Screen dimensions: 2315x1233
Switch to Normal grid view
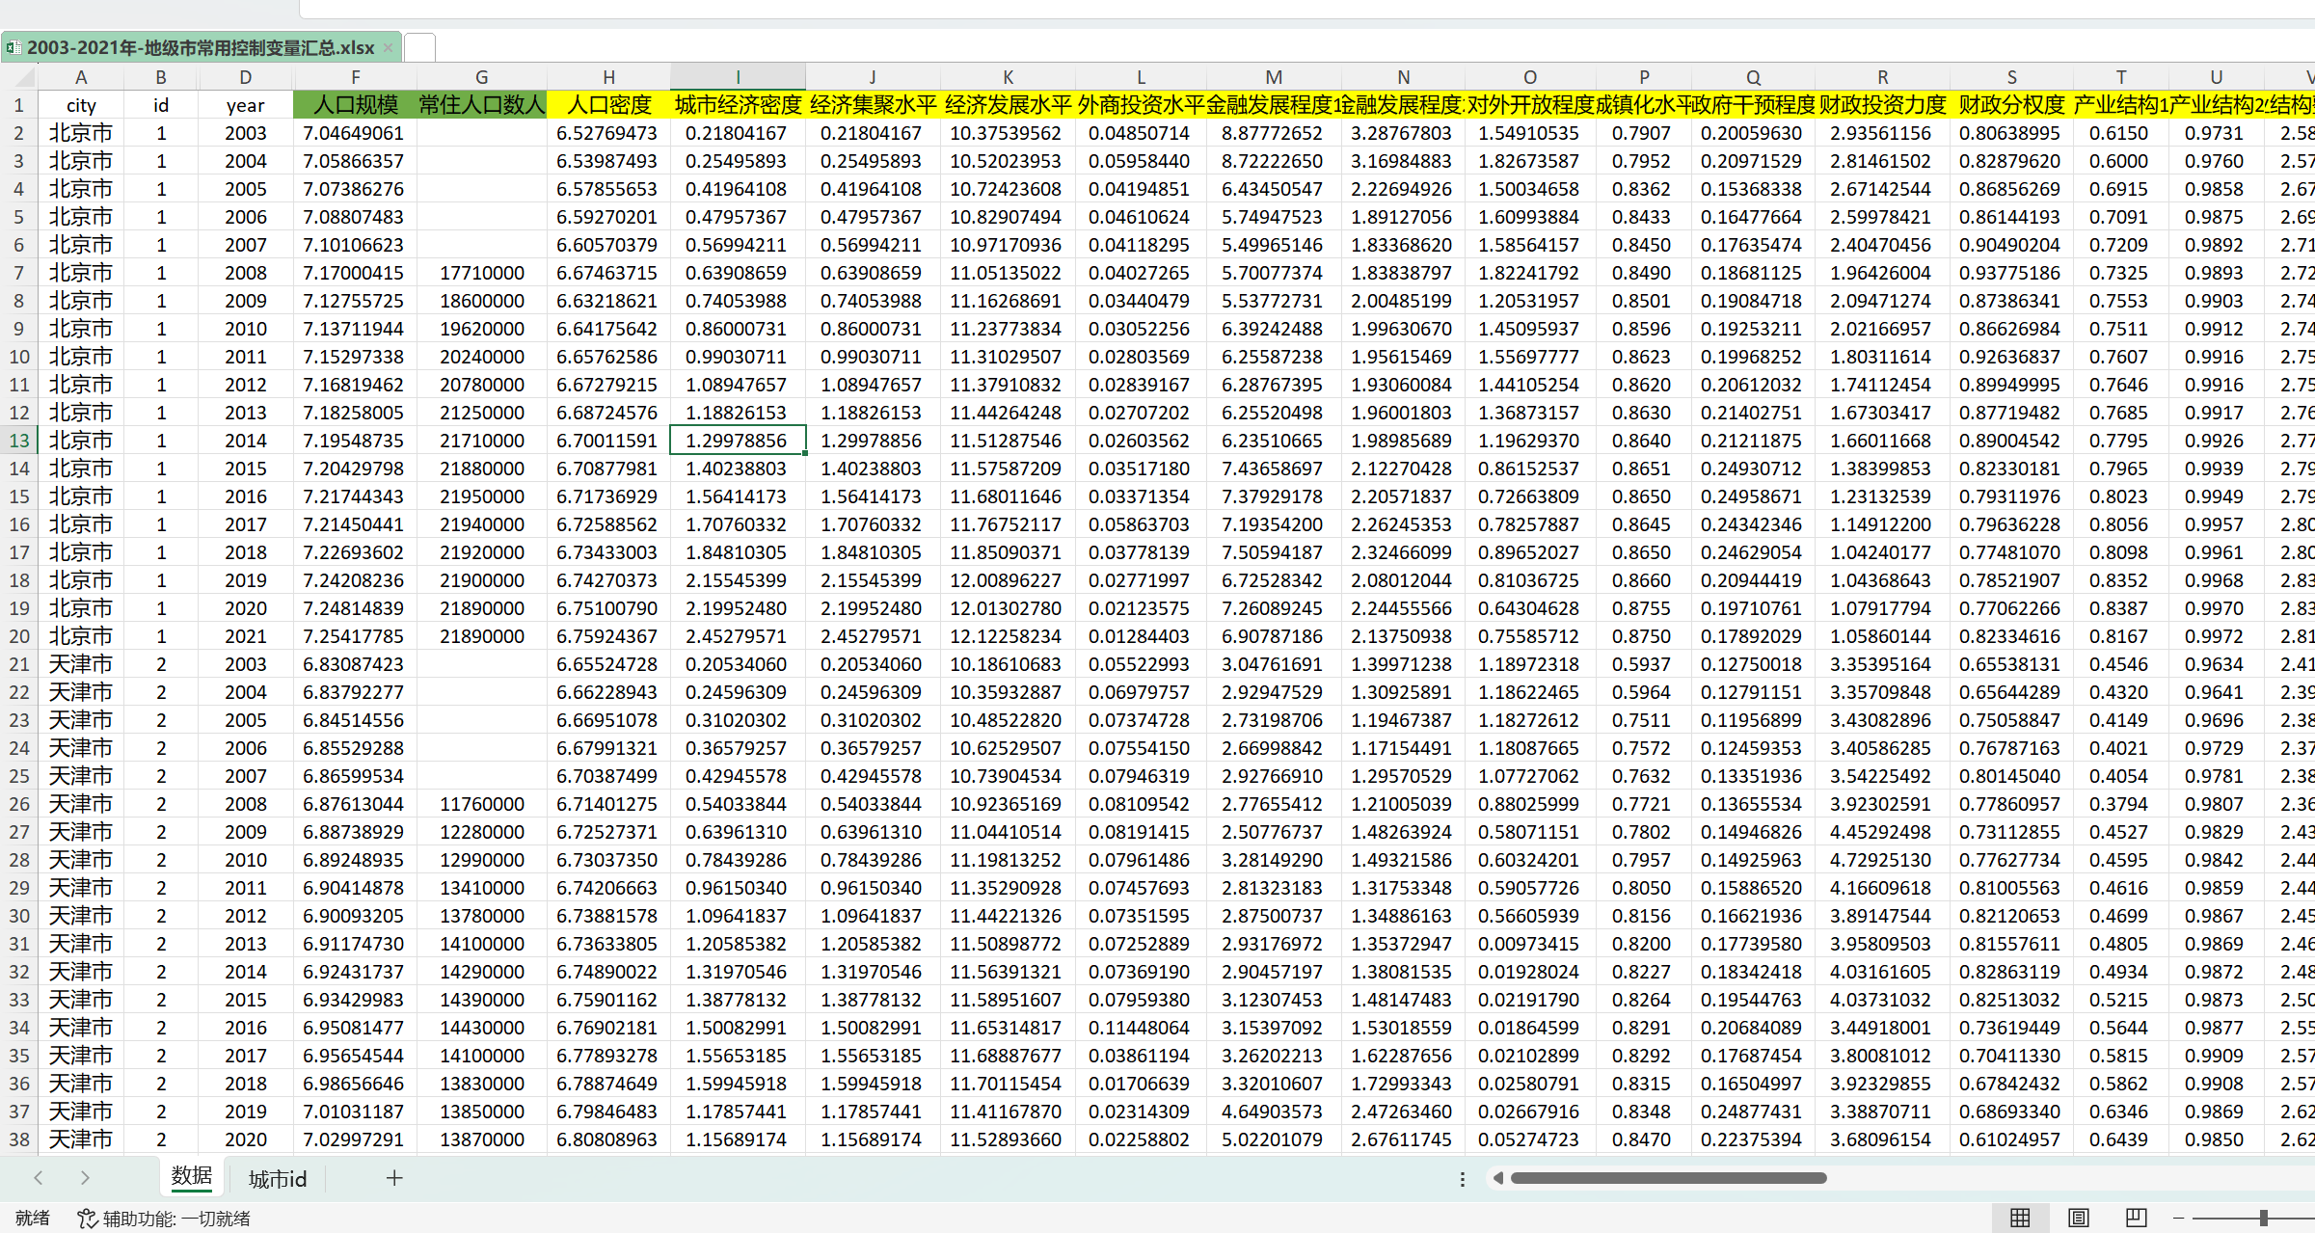pos(2020,1218)
